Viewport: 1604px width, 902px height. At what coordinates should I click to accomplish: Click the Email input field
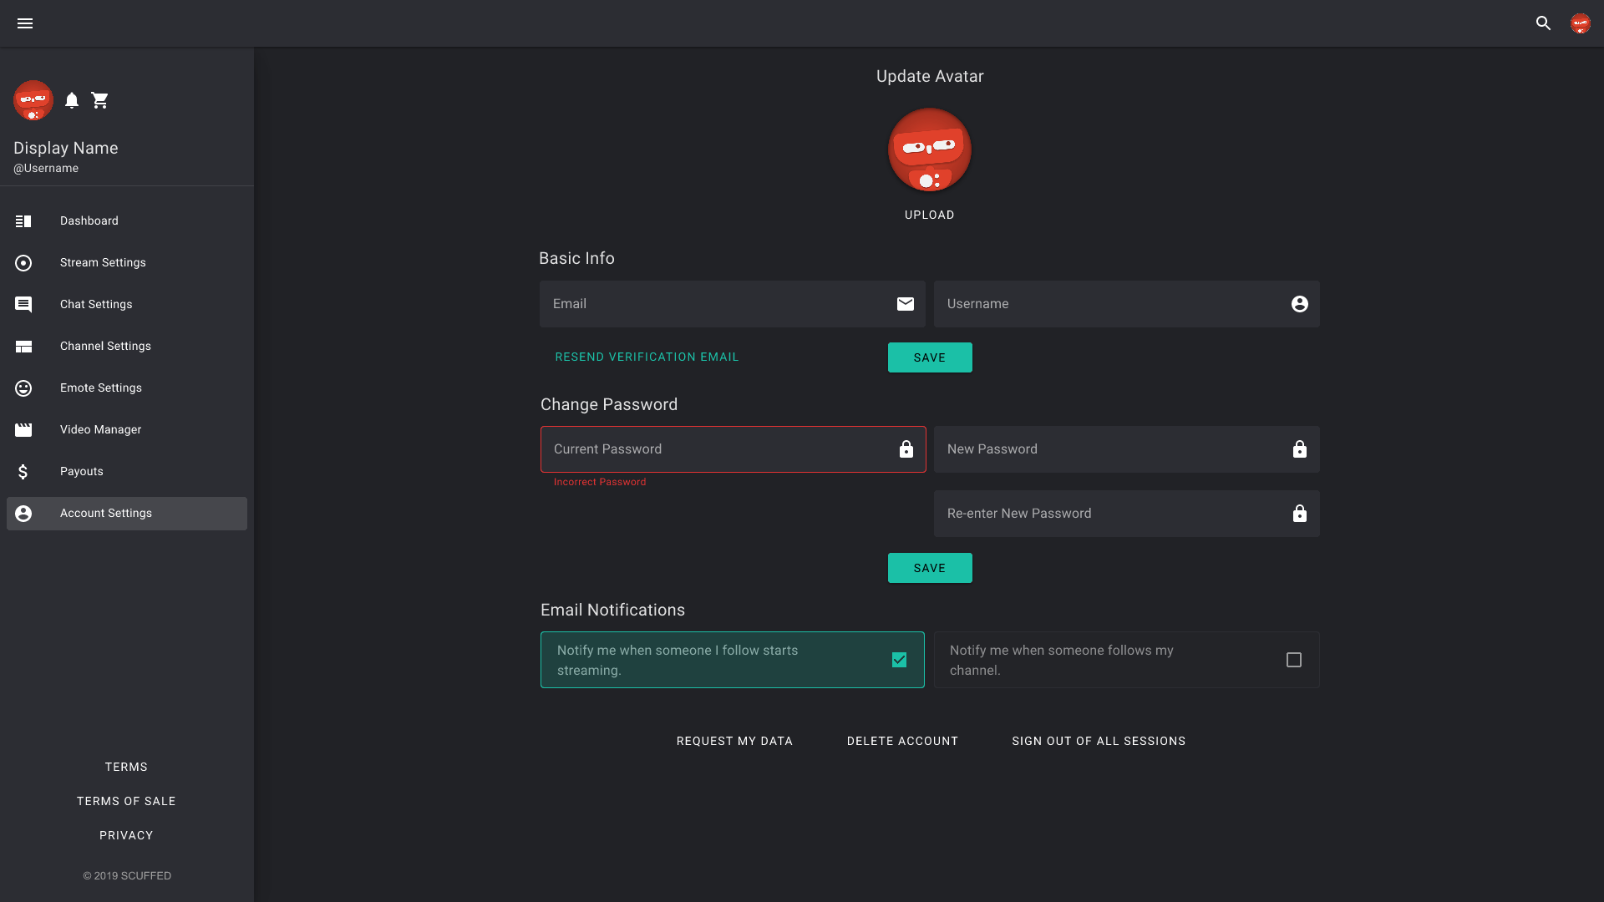pos(718,304)
